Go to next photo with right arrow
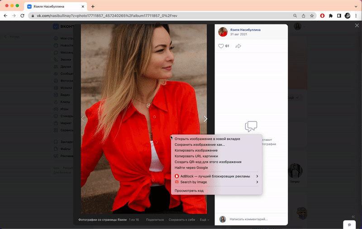Viewport: 362px width, 229px height. pos(205,119)
